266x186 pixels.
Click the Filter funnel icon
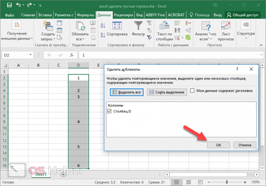point(138,25)
